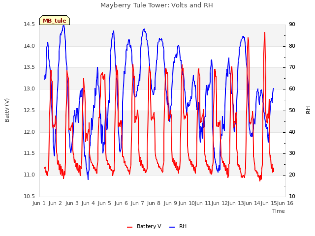Click the 60 RH tick label
Screen dimensions: 315x236
point(292,88)
